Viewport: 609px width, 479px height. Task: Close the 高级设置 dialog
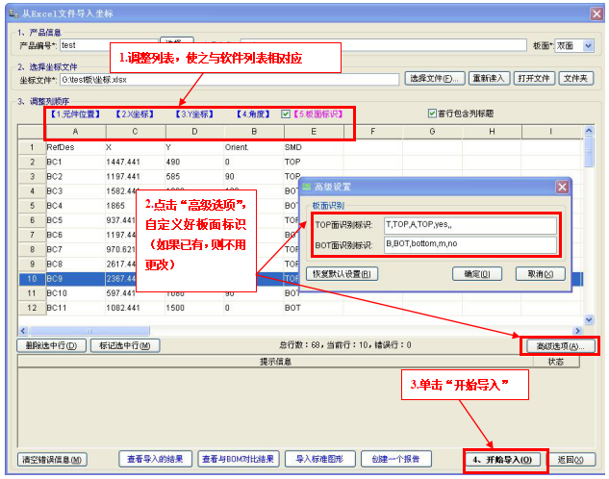coord(562,187)
